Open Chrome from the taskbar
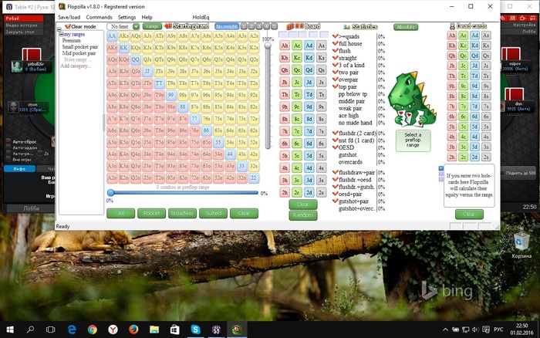 click(92, 330)
